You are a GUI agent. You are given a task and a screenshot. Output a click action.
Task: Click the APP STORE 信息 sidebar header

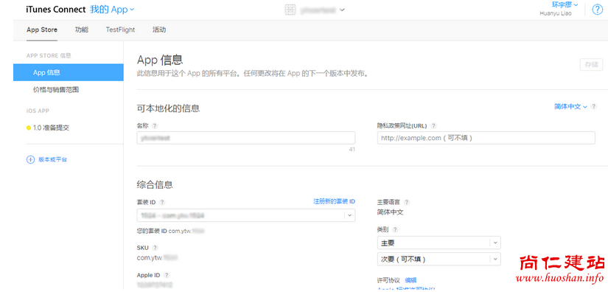tap(49, 55)
